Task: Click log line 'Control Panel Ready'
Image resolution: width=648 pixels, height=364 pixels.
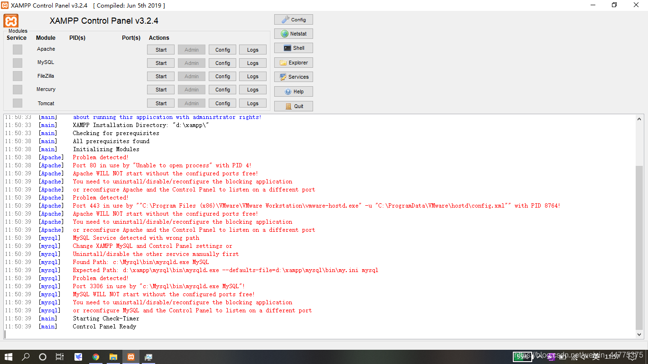Action: [104, 327]
